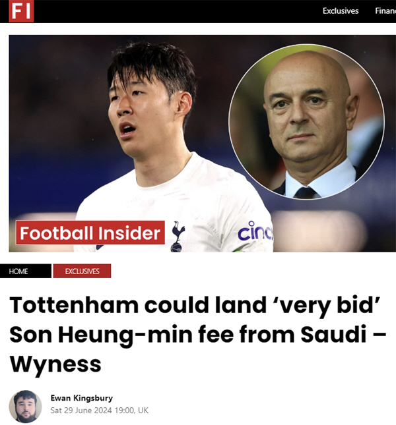Click the cockerel club crest on shirt

click(x=178, y=237)
